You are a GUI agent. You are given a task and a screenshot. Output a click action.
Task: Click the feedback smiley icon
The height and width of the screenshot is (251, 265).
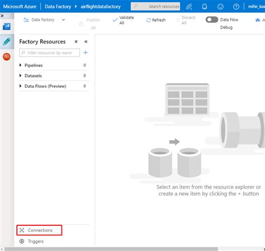[220, 7]
